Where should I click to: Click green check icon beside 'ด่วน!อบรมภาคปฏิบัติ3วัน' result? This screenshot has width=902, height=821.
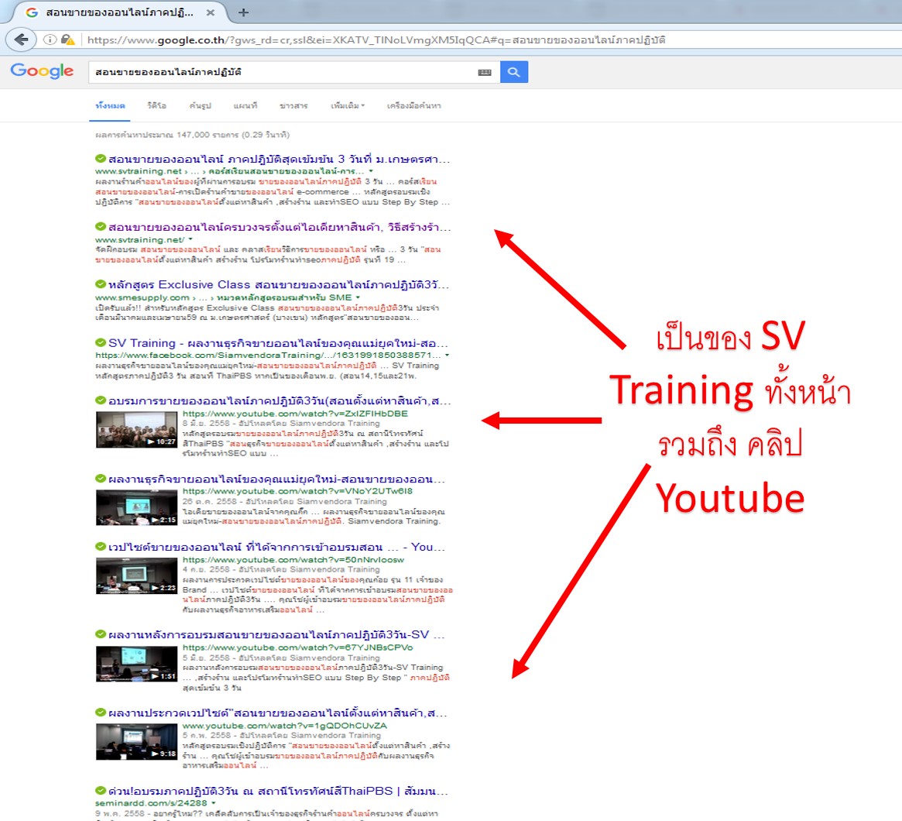tap(101, 791)
